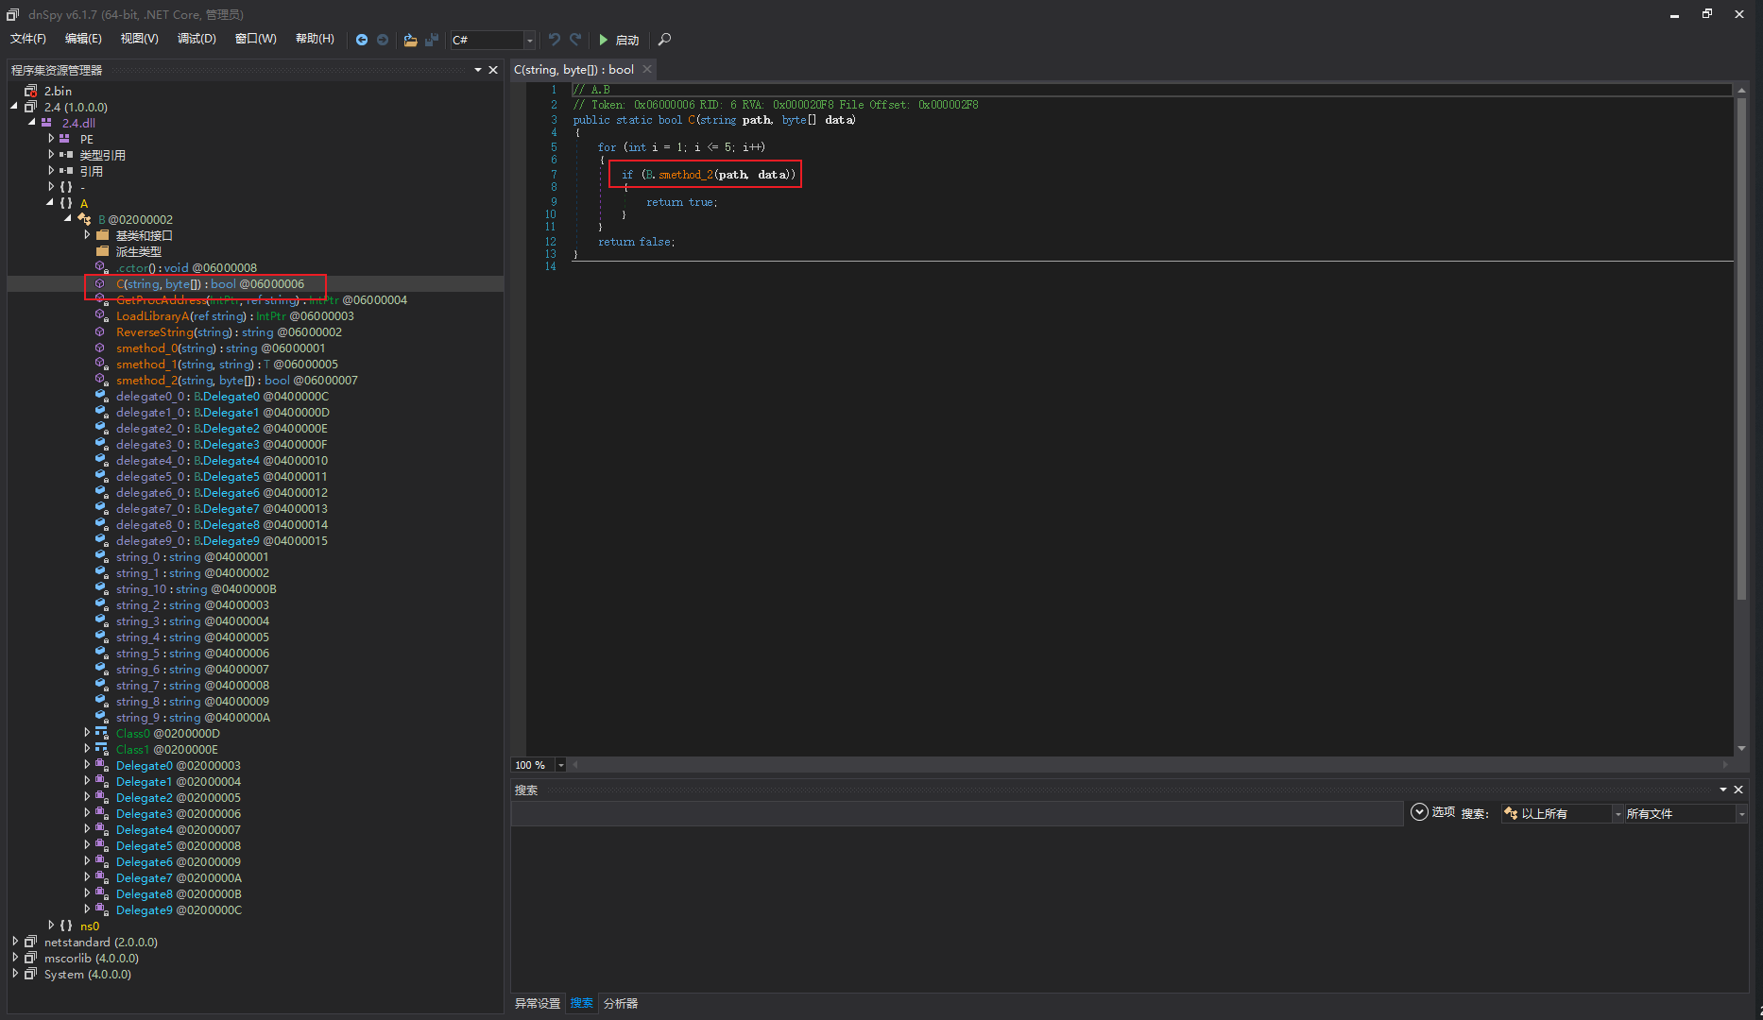Click the delegate0_0 field icon

coord(101,397)
